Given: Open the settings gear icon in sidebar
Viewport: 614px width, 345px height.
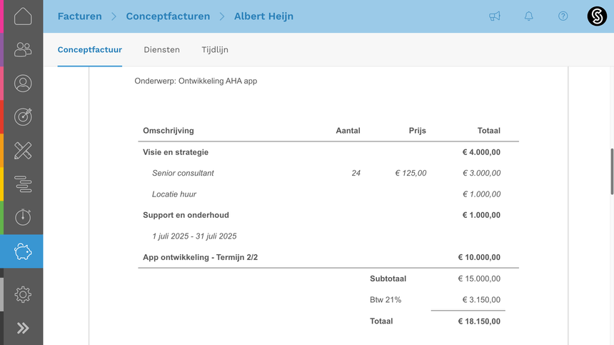Looking at the screenshot, I should coord(23,294).
